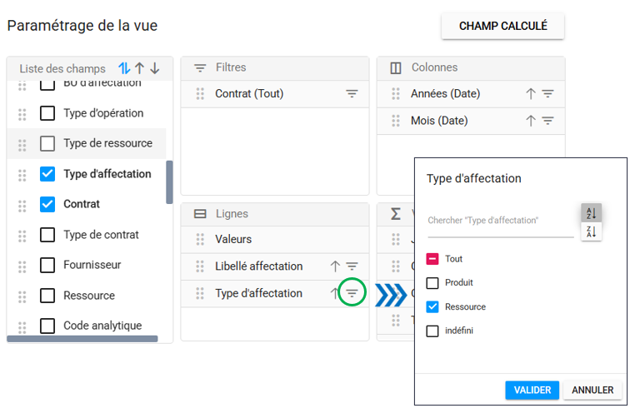
Task: Check the Produit checkbox
Action: tap(432, 283)
